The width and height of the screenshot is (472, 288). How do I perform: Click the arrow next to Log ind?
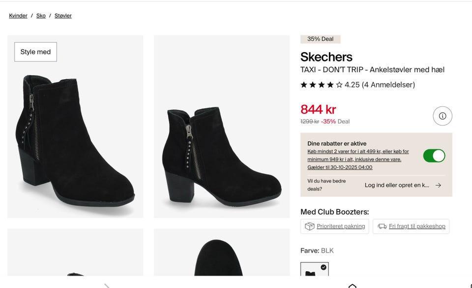click(438, 185)
